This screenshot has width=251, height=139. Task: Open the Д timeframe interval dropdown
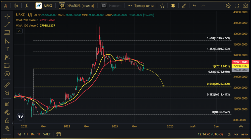click(6, 5)
